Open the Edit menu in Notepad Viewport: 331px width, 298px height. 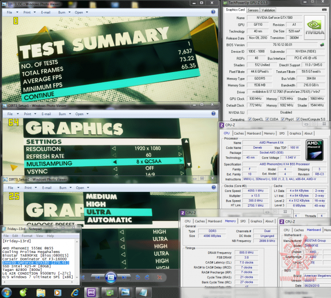point(15,236)
